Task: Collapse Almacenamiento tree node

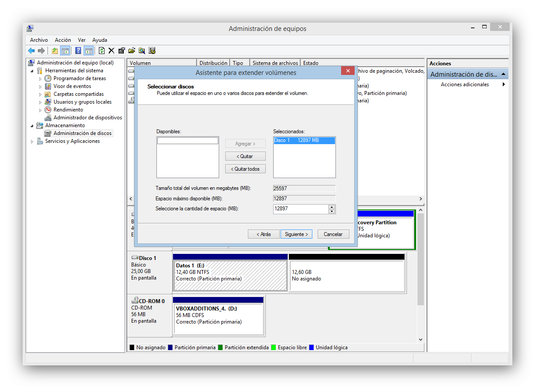Action: 32,126
